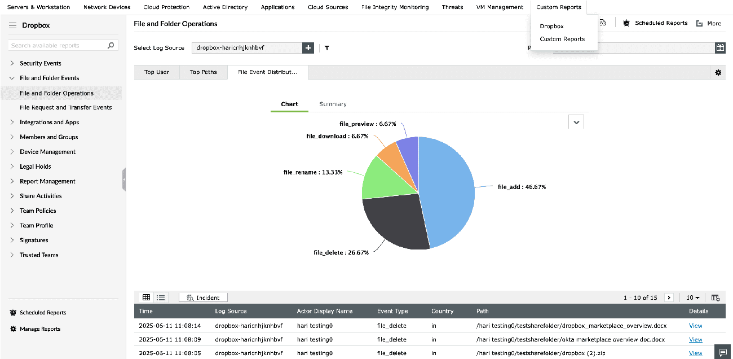Click the log source input box
Screen dimensions: 733x359
pyautogui.click(x=247, y=48)
